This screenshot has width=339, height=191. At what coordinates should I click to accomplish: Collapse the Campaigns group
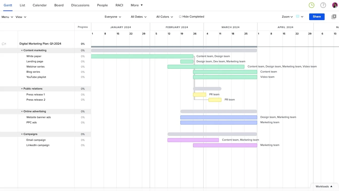pyautogui.click(x=22, y=134)
